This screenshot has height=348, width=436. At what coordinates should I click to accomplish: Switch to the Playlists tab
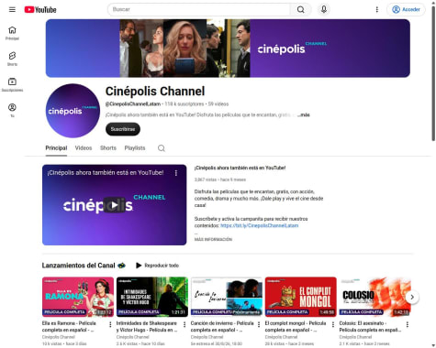(x=135, y=148)
